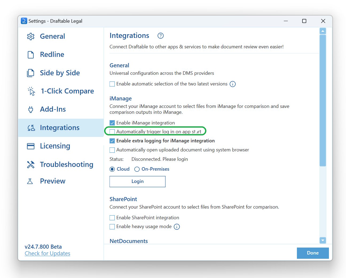Screen dimensions: 346x278
Task: Select the Cloud radio option
Action: click(112, 169)
